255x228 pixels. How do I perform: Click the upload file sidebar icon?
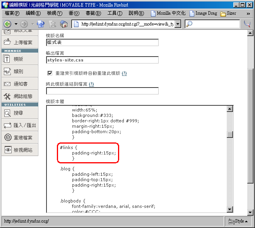[7, 42]
